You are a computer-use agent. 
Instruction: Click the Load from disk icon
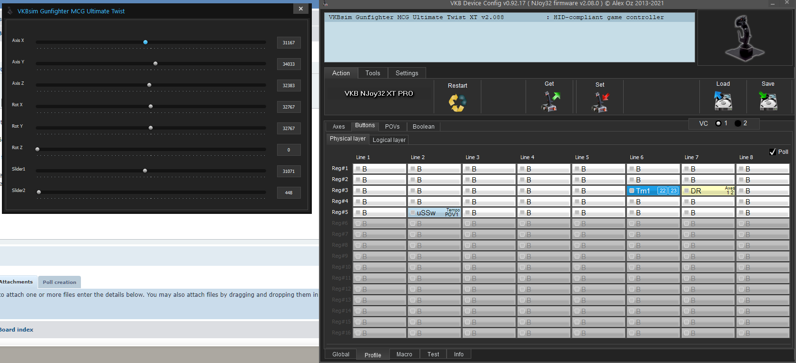click(x=723, y=101)
